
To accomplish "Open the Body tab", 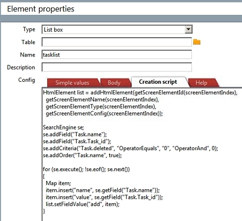I will 114,83.
